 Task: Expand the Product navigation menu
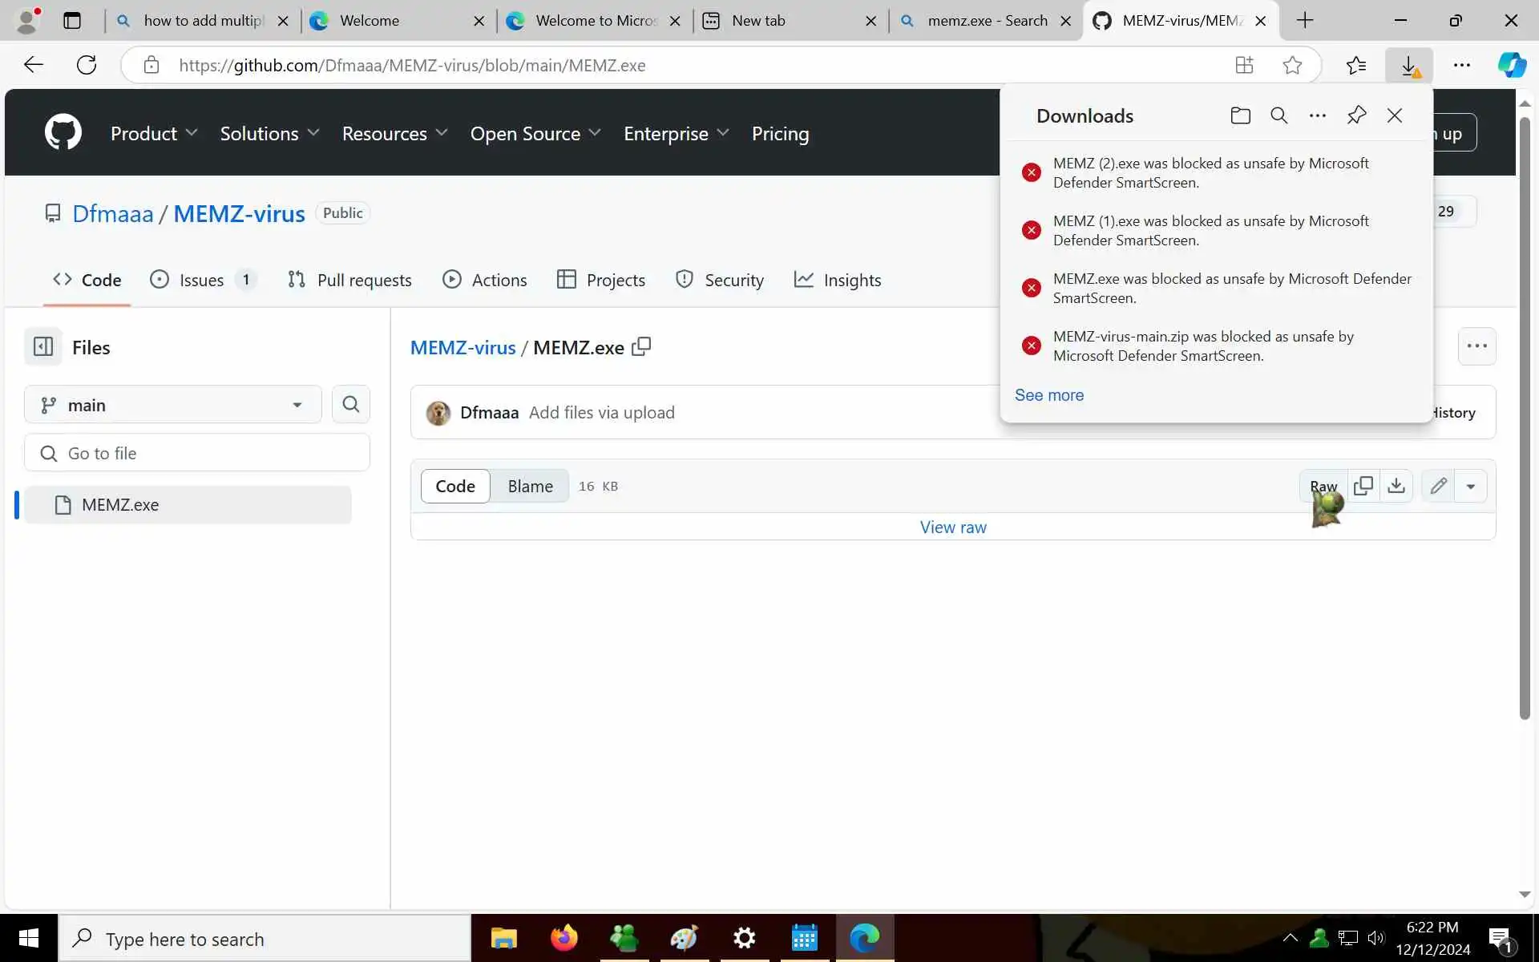pyautogui.click(x=153, y=133)
